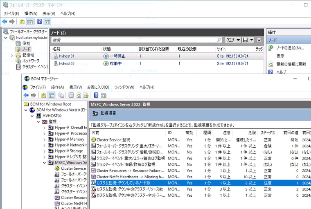Collapse the hvcluster.mylab tree node
Image resolution: width=311 pixels, height=209 pixels.
tap(6, 38)
